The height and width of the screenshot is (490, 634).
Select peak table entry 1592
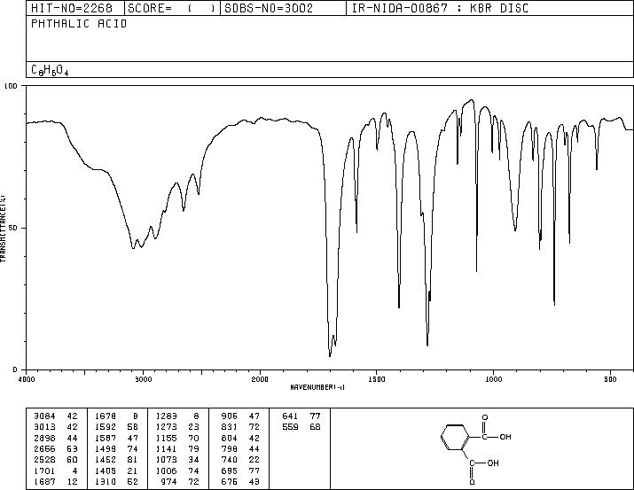[106, 427]
